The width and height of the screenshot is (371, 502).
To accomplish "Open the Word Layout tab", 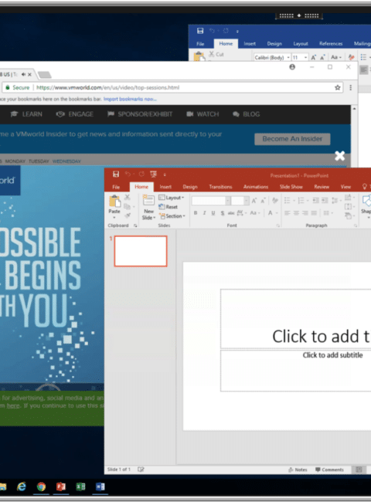I will tap(301, 43).
